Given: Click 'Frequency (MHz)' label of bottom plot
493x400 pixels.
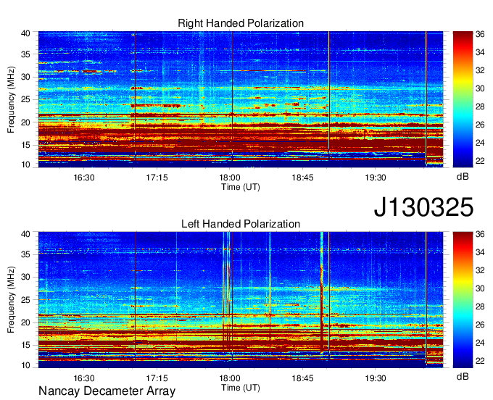Looking at the screenshot, I should [11, 300].
